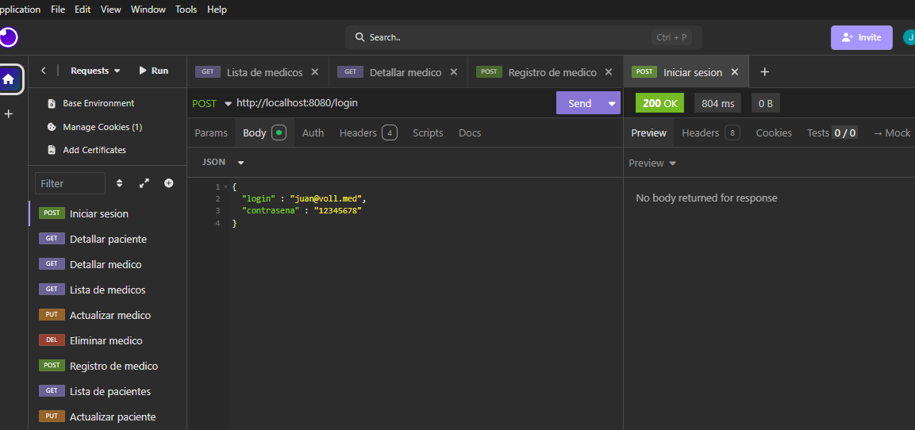Switch to the response Preview tab

point(649,133)
